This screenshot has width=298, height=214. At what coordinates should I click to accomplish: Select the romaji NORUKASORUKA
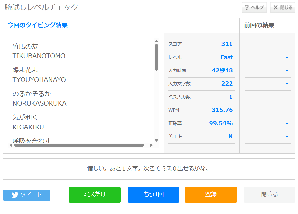(x=39, y=103)
